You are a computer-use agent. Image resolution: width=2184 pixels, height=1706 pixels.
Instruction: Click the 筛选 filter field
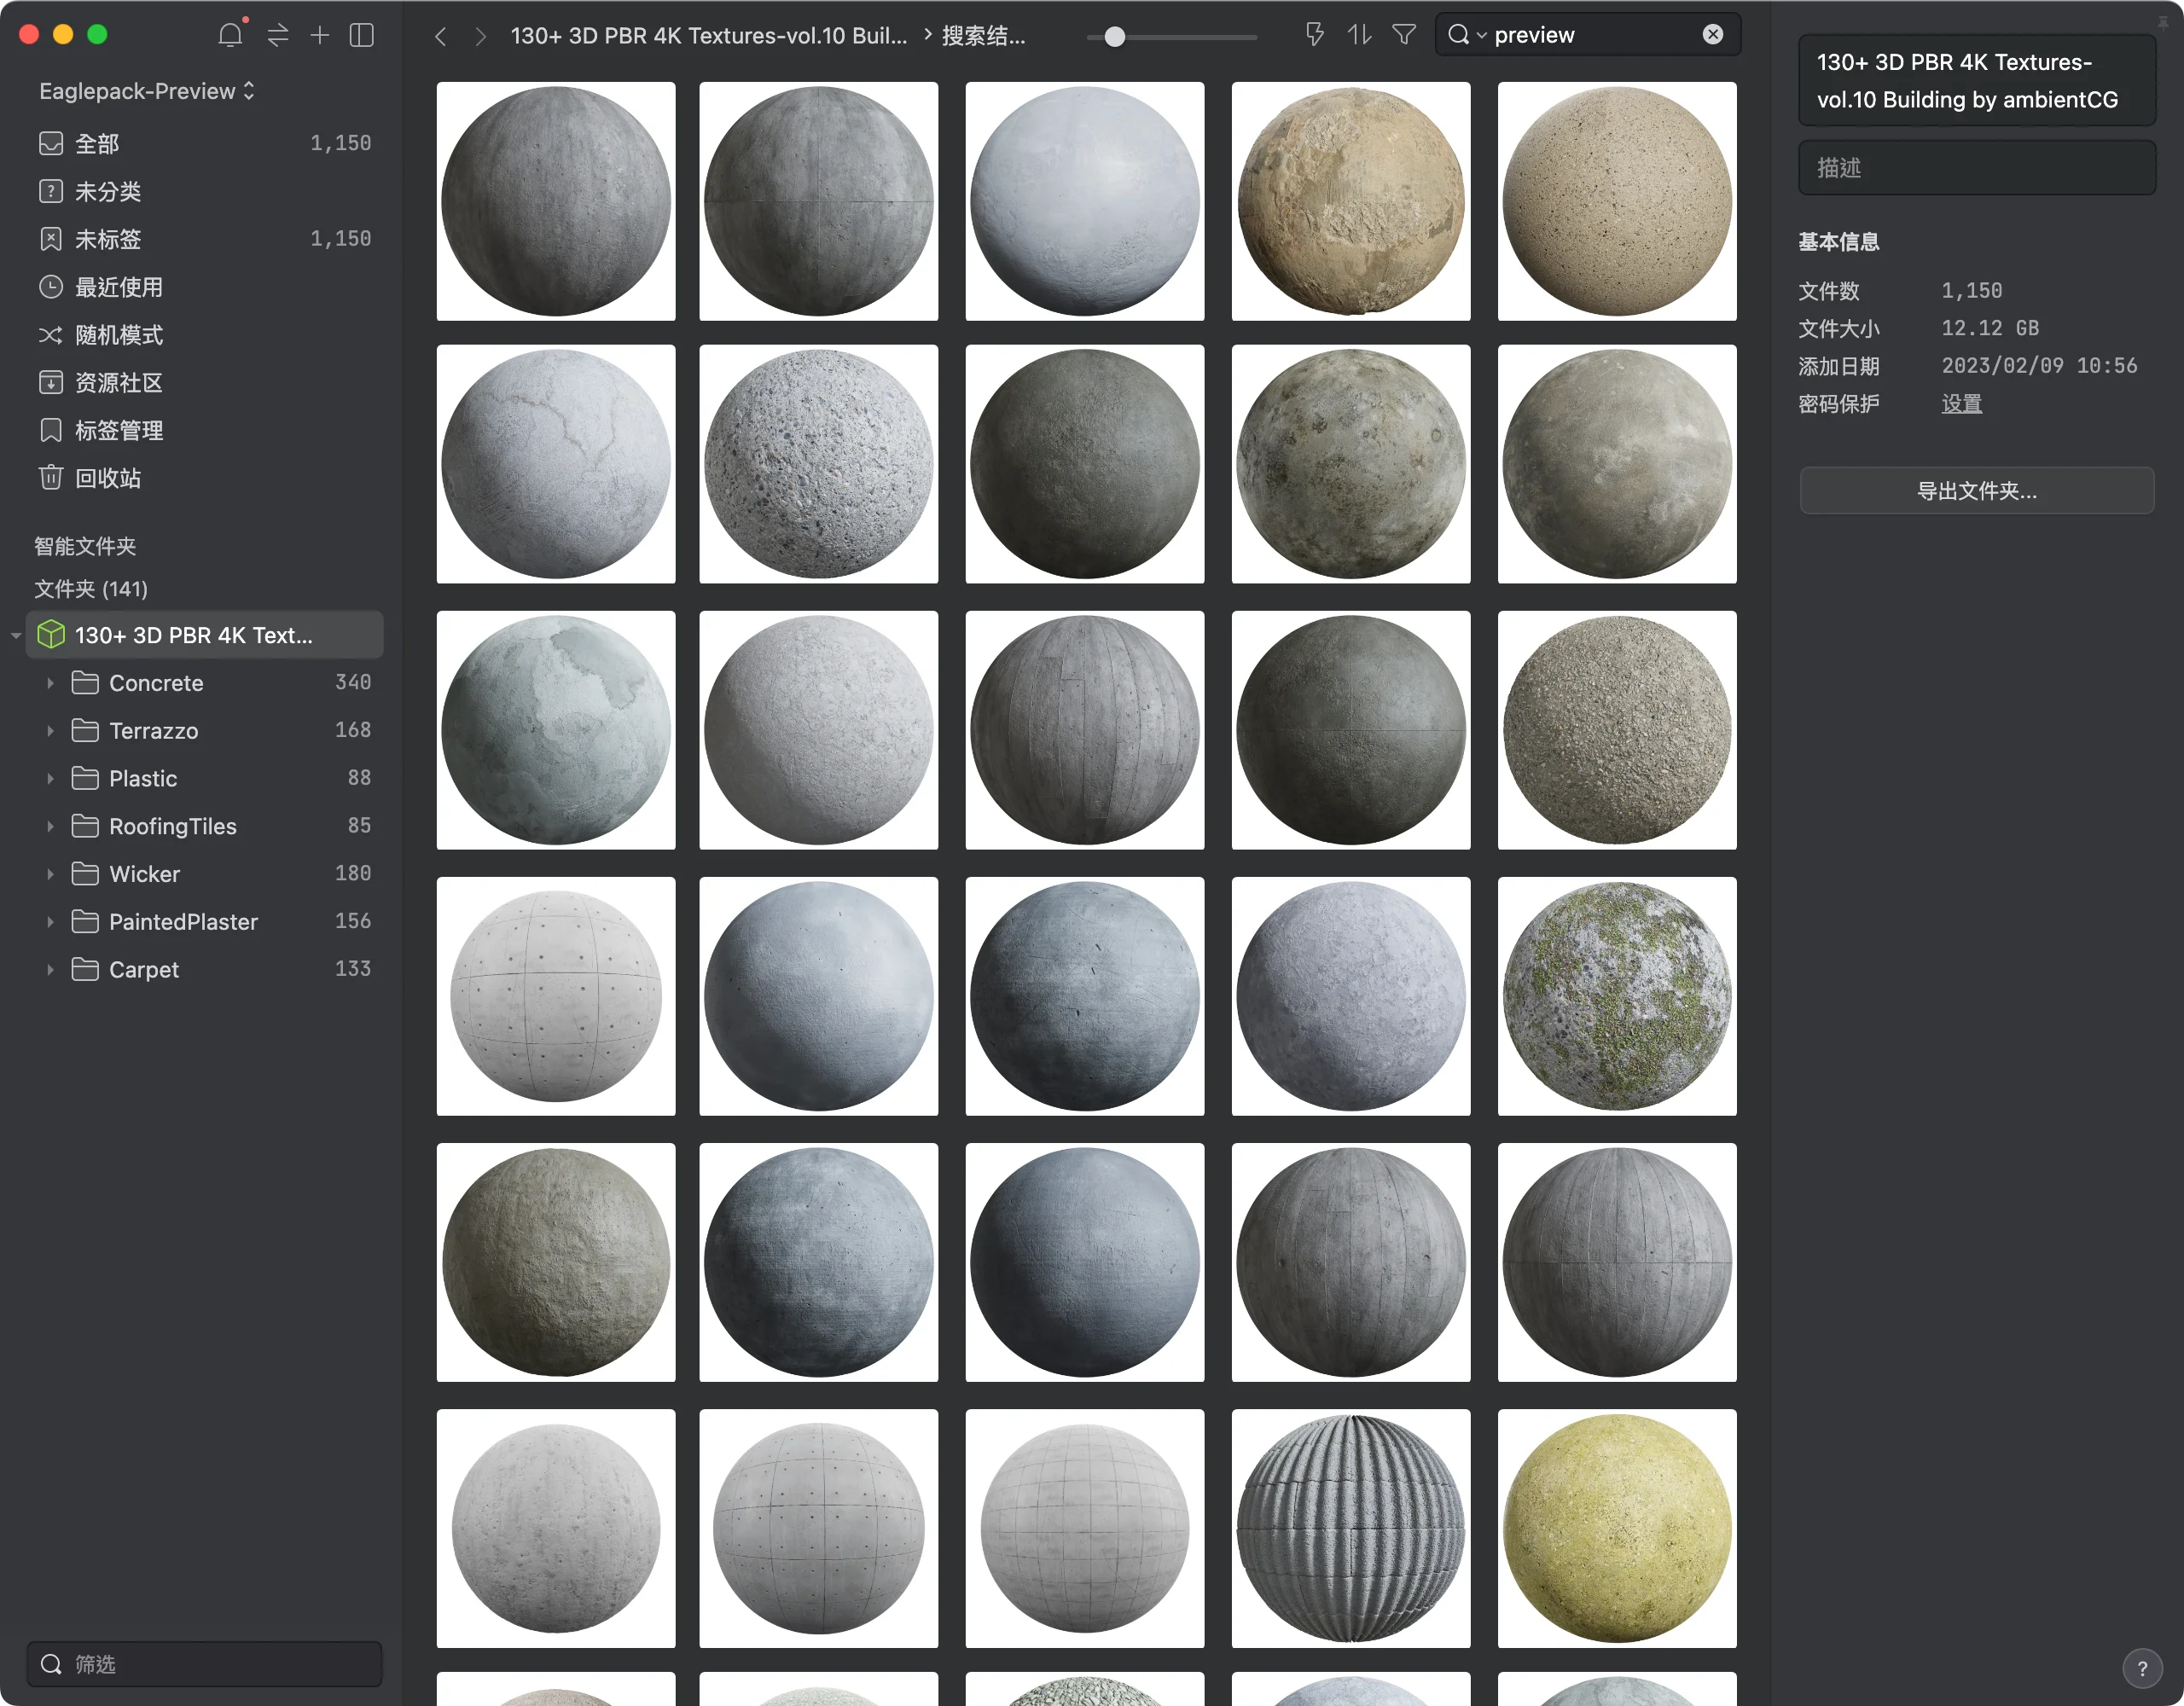pos(205,1664)
